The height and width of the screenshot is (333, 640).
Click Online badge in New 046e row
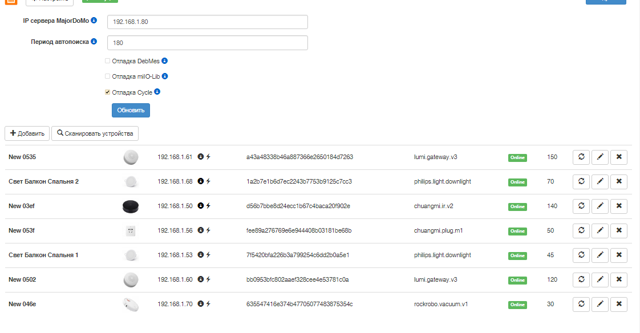point(517,304)
